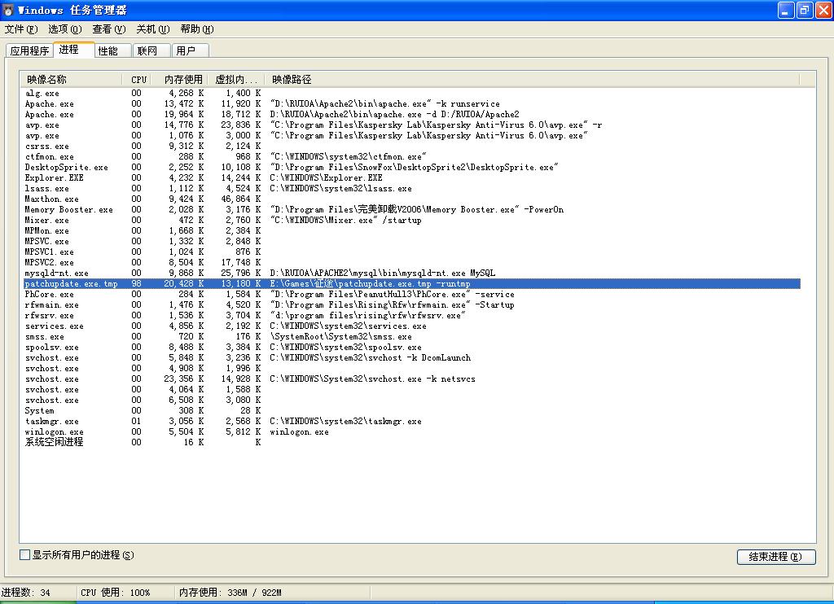Viewport: 834px width, 604px height.
Task: Click CPU 使用: 100% status entry
Action: 116,593
